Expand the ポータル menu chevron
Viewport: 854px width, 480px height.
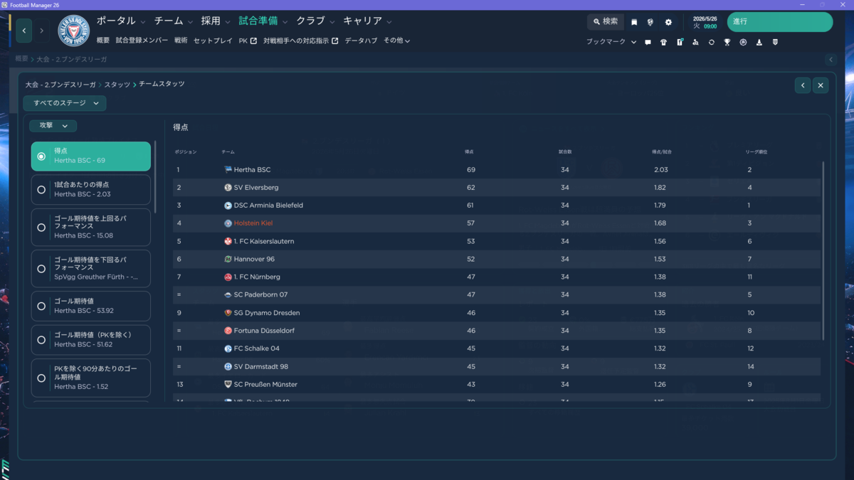click(x=143, y=22)
